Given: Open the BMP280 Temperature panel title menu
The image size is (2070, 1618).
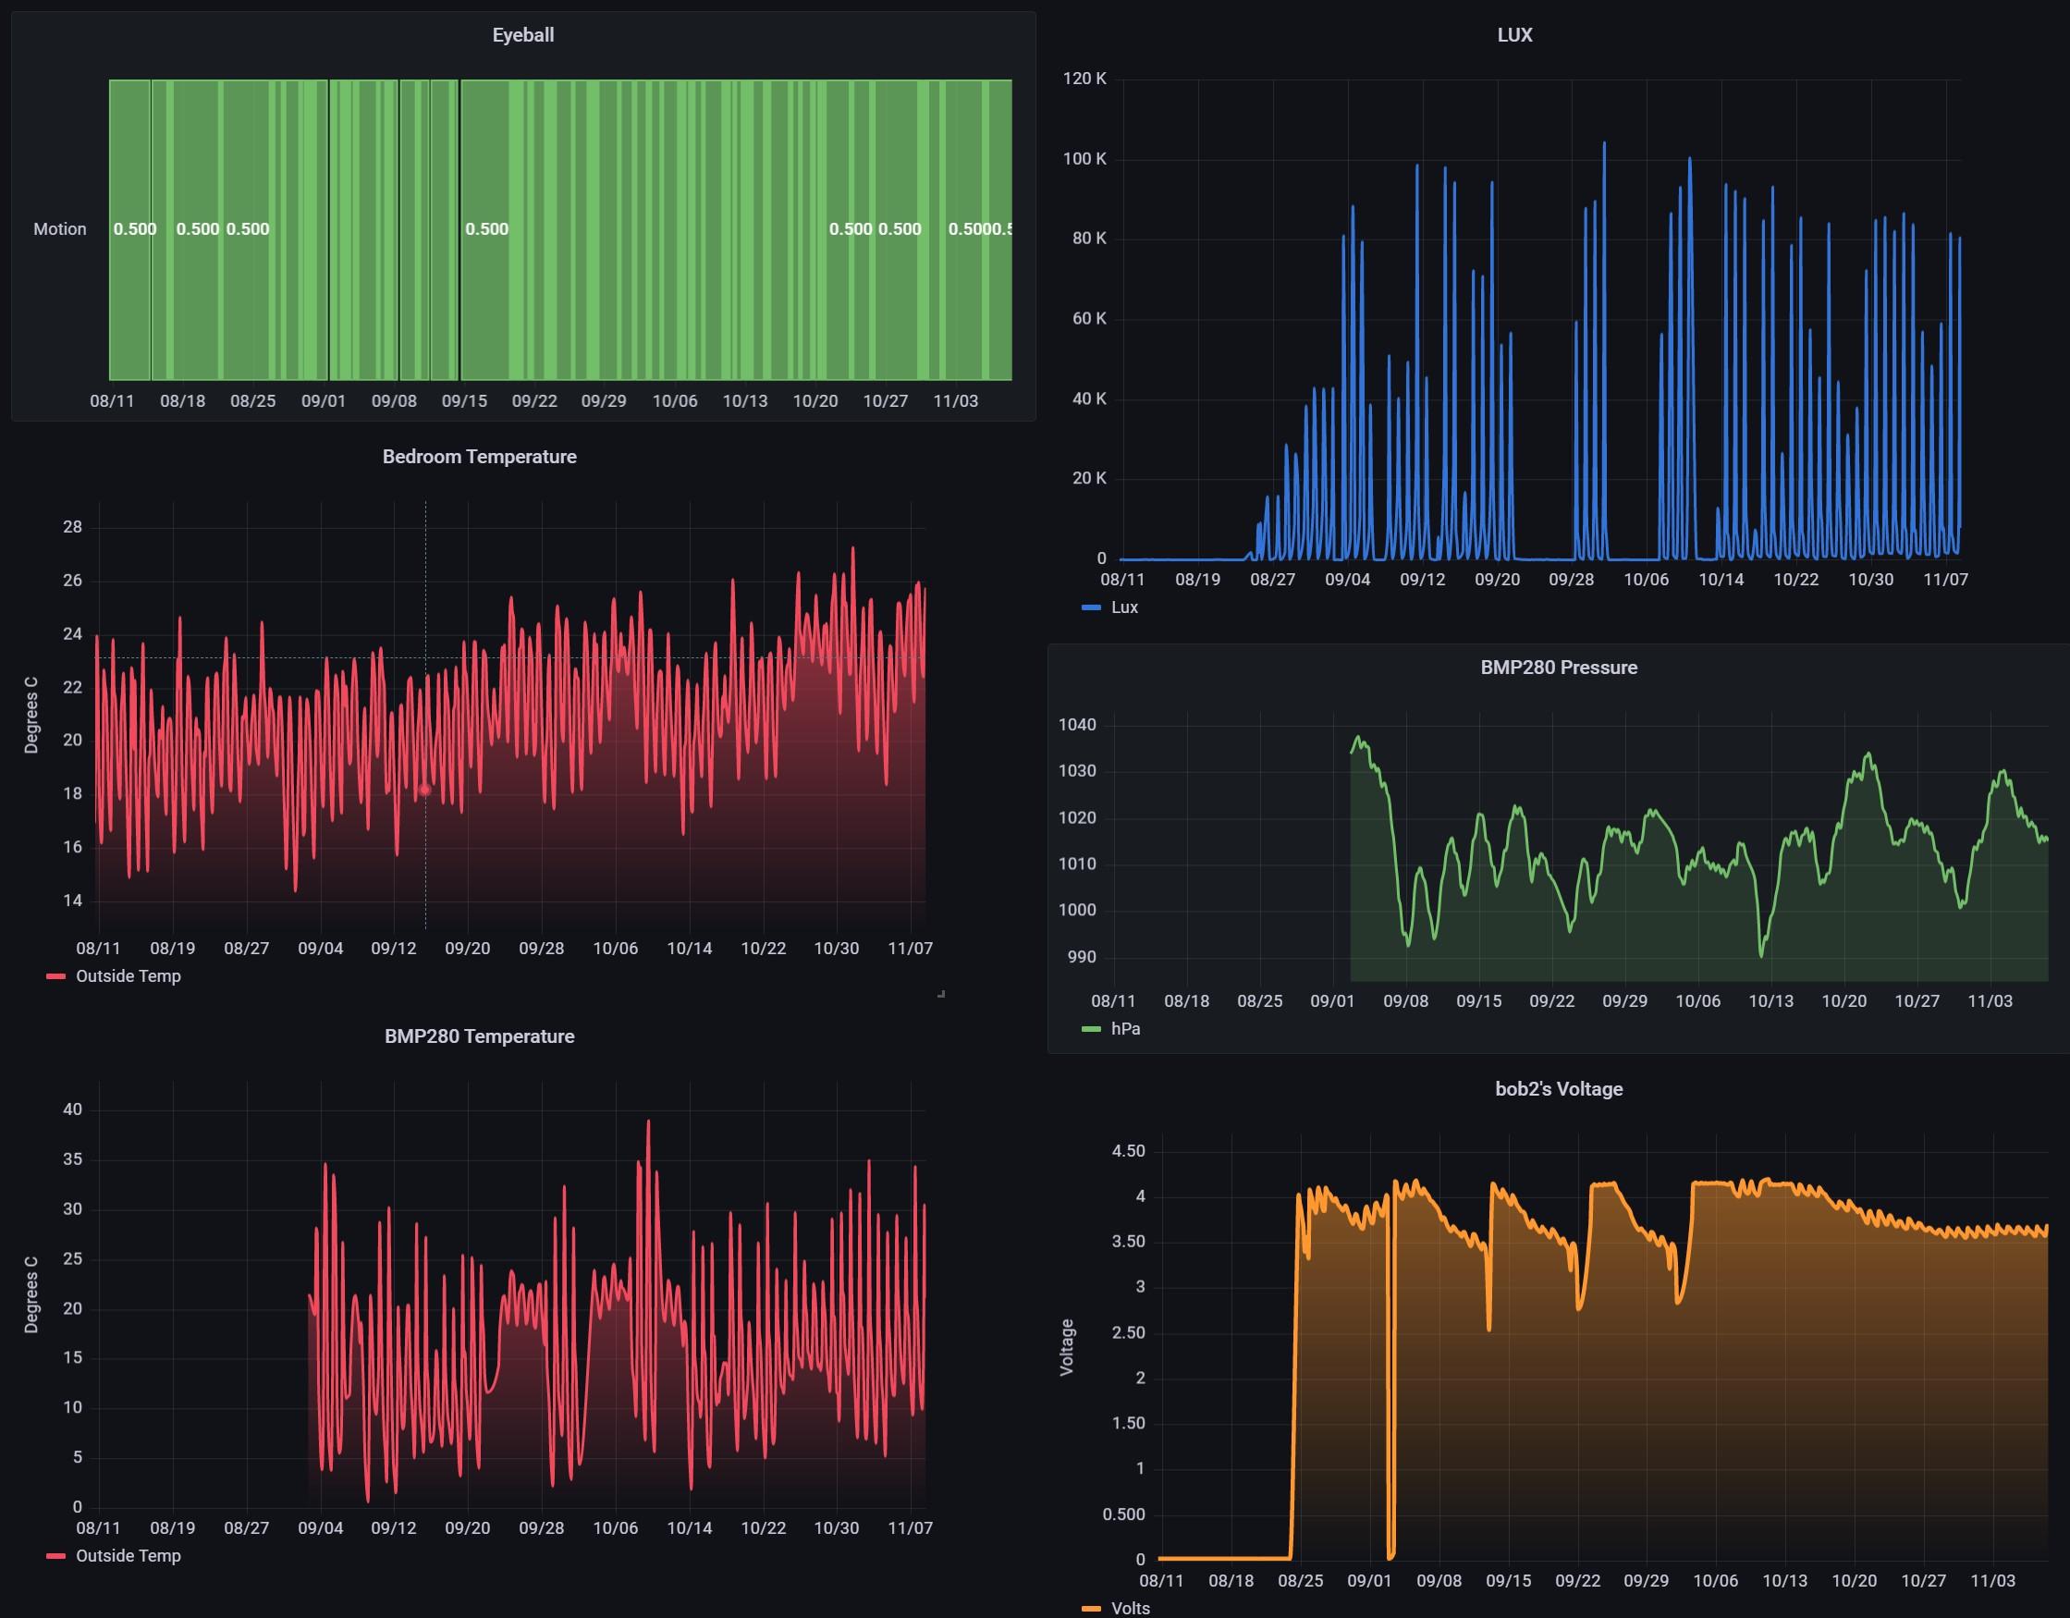Looking at the screenshot, I should [479, 1036].
